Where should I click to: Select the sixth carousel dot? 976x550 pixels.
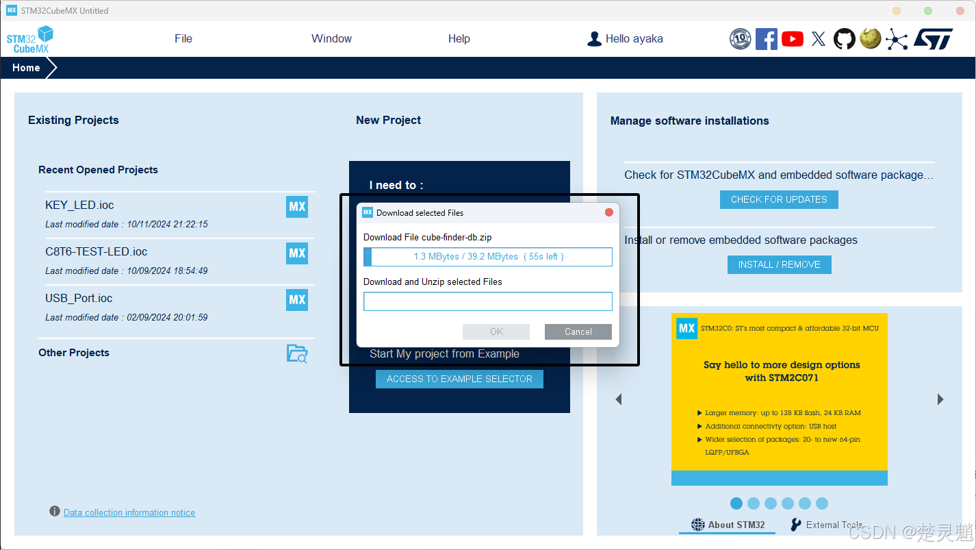coord(822,503)
